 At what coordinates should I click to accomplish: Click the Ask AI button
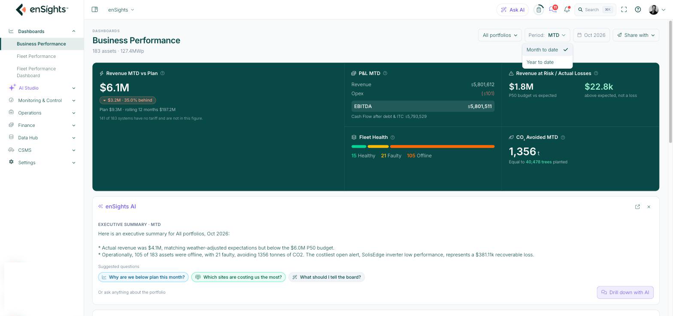coord(512,9)
